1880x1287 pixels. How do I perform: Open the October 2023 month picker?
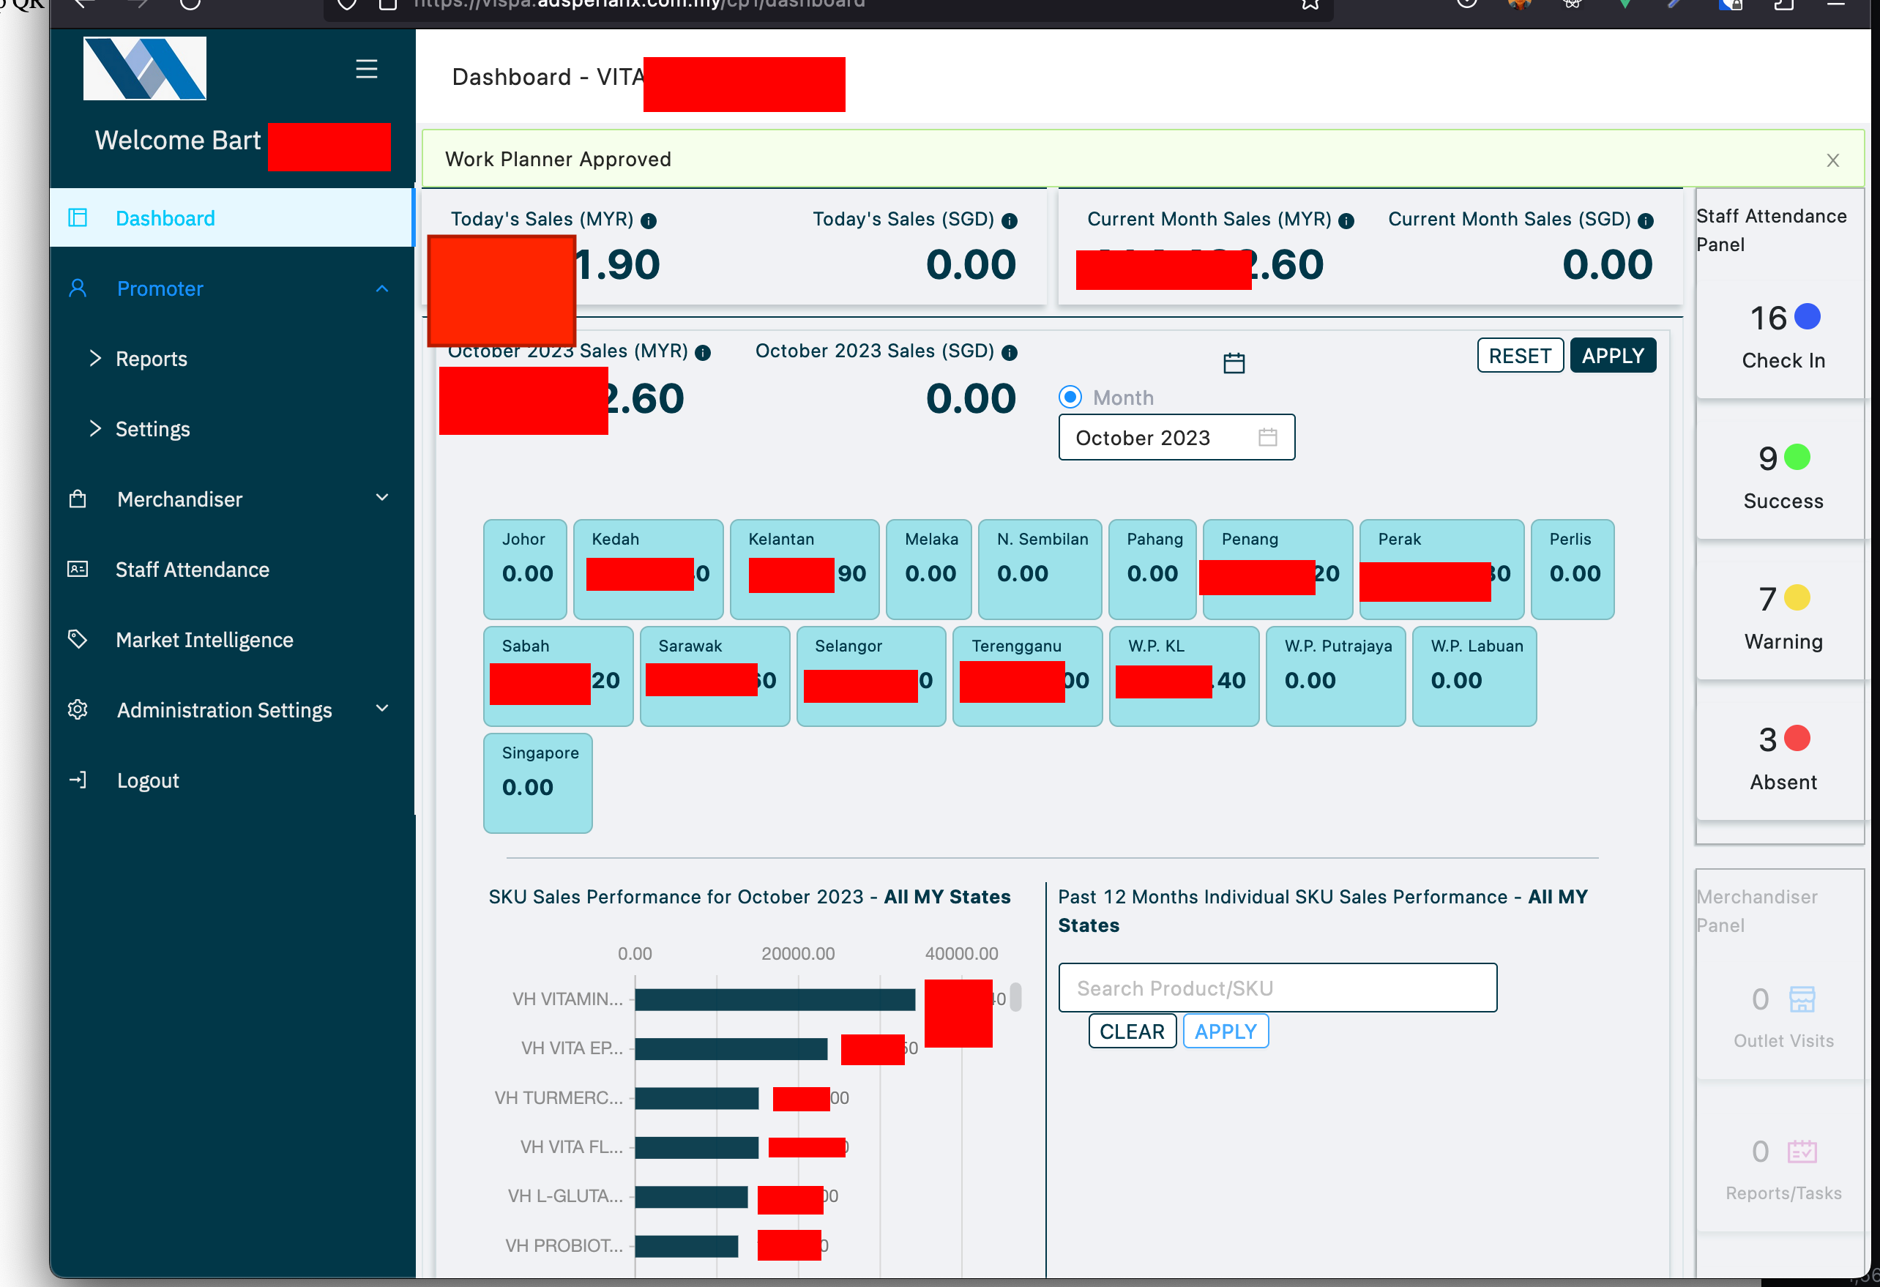(x=1176, y=438)
